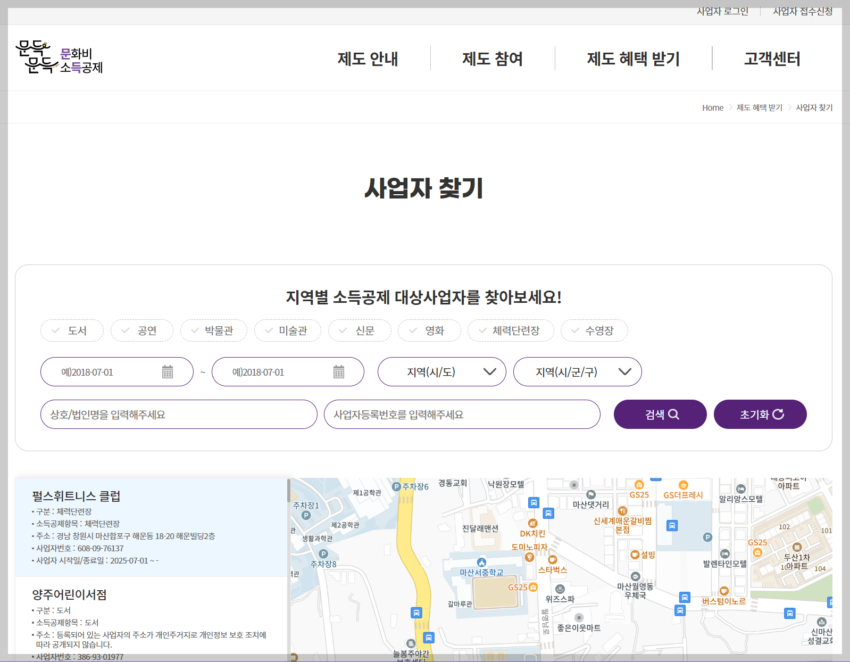Click the 초기화 reset button
This screenshot has height=662, width=850.
point(760,414)
